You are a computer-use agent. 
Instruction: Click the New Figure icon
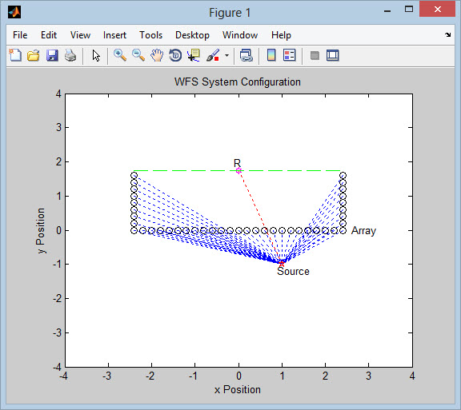pyautogui.click(x=15, y=55)
